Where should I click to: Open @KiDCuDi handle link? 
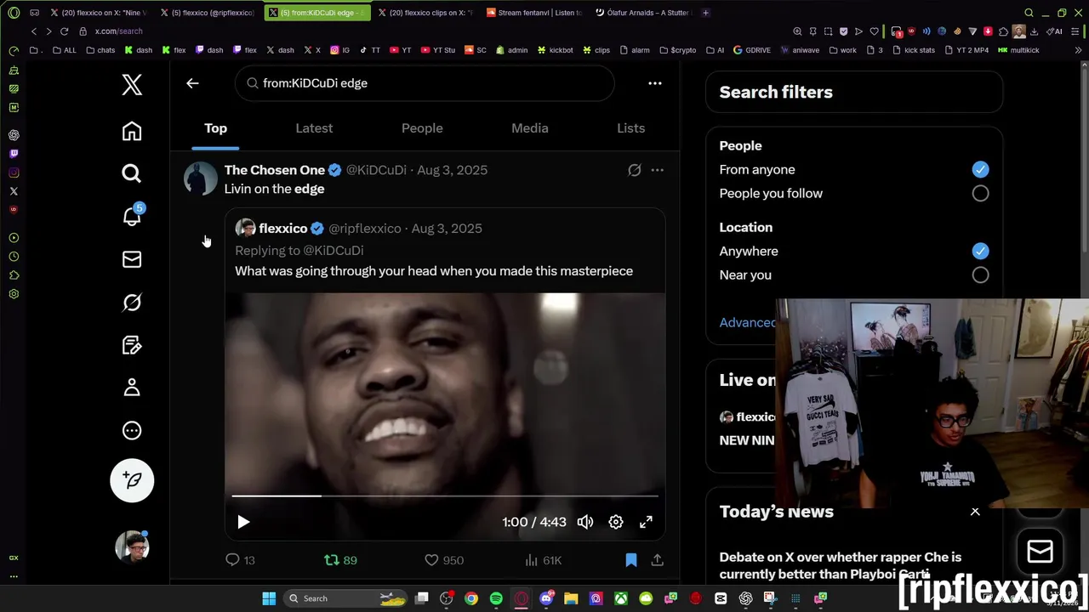tap(376, 170)
